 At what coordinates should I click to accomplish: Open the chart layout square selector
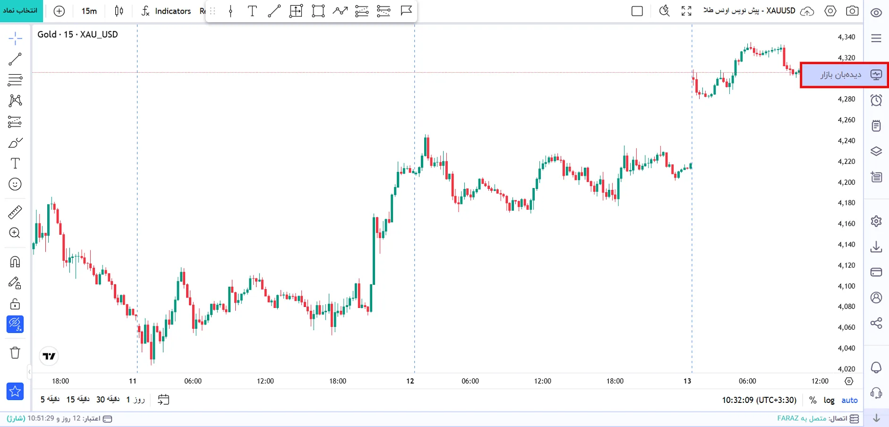click(x=637, y=11)
